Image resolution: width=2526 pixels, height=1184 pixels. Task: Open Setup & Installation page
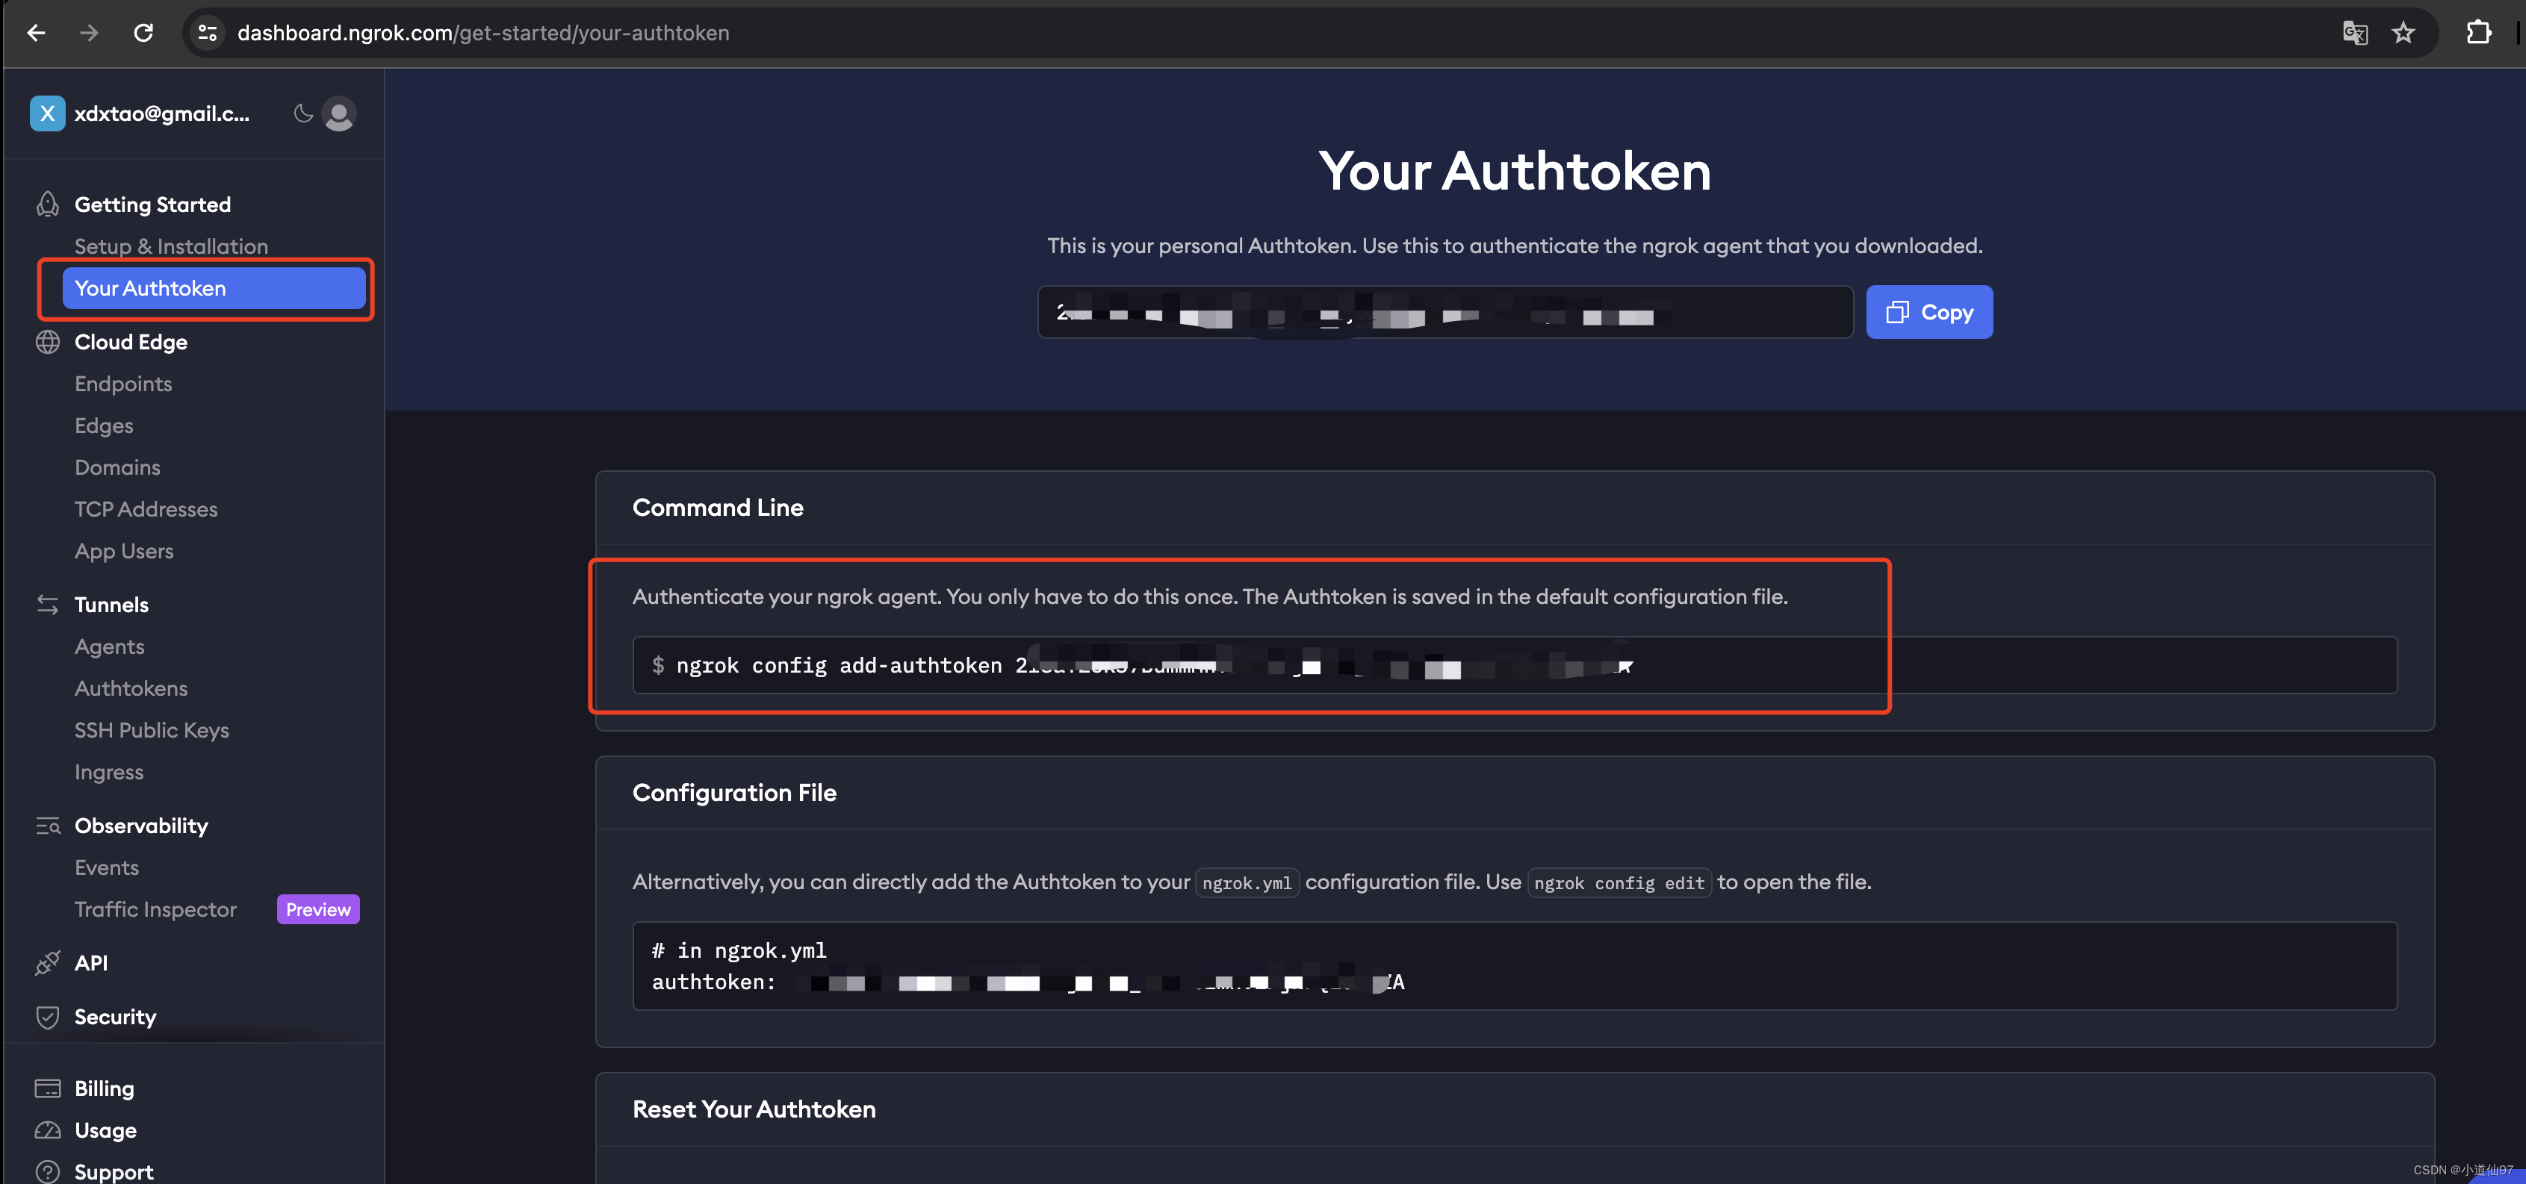pos(172,246)
